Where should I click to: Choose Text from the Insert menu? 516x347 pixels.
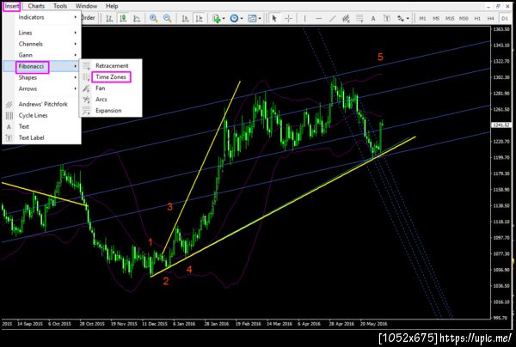tap(42, 126)
